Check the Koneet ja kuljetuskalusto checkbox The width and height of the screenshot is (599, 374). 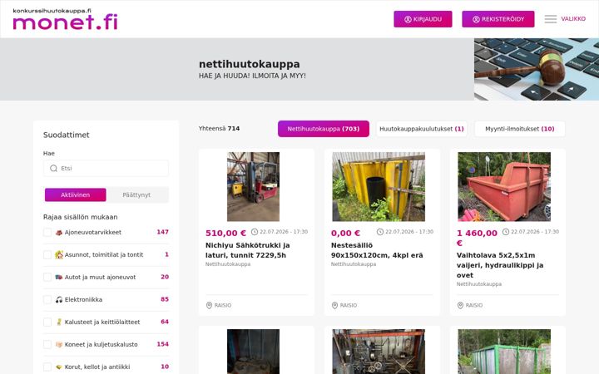[47, 345]
